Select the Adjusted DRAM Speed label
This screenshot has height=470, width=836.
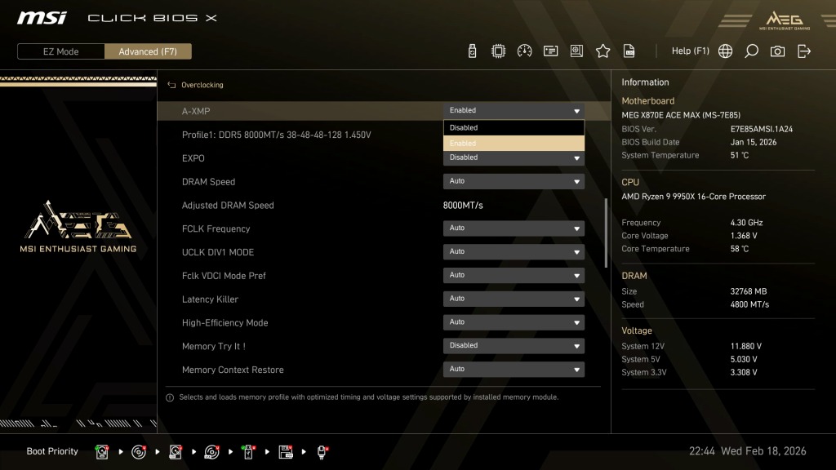228,205
